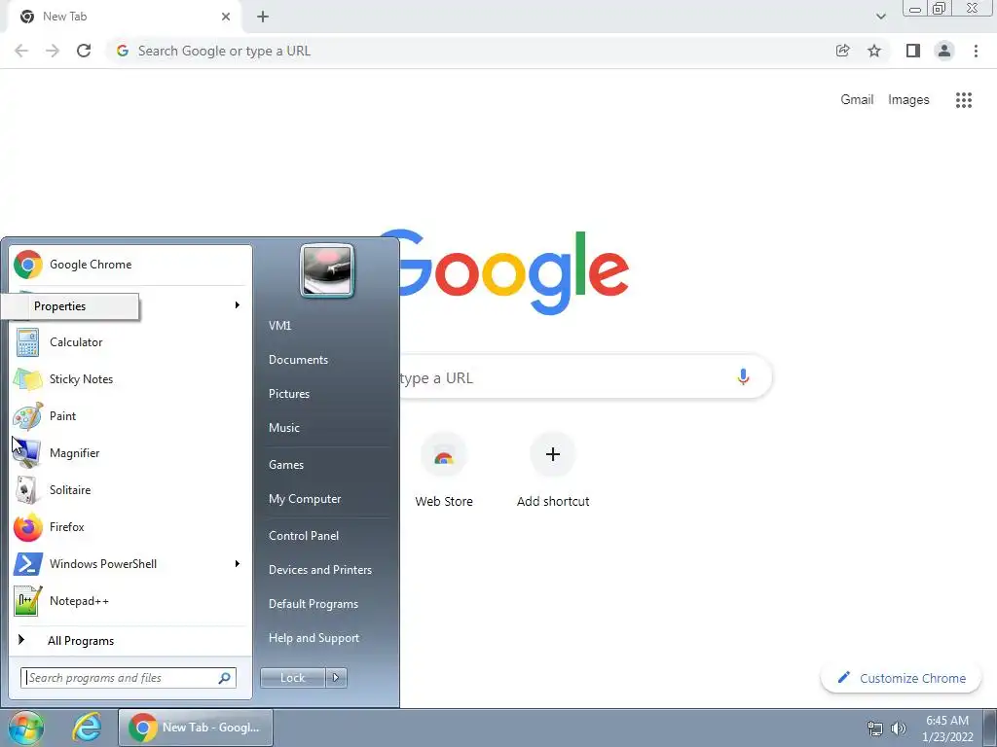
Task: Open Chrome side panel icon
Action: (x=913, y=51)
